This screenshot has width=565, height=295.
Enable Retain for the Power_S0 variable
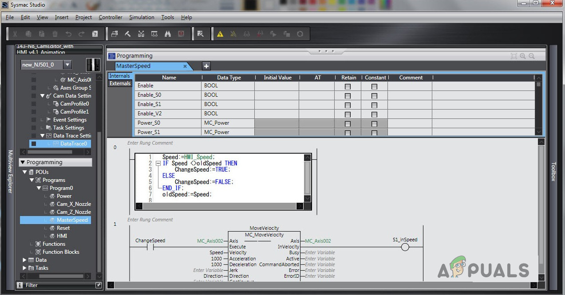coord(348,124)
